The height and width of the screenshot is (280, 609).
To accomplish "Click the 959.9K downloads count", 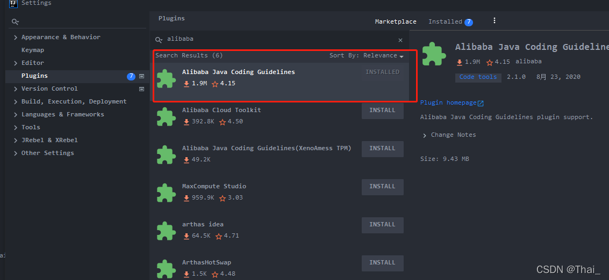I will [x=203, y=197].
